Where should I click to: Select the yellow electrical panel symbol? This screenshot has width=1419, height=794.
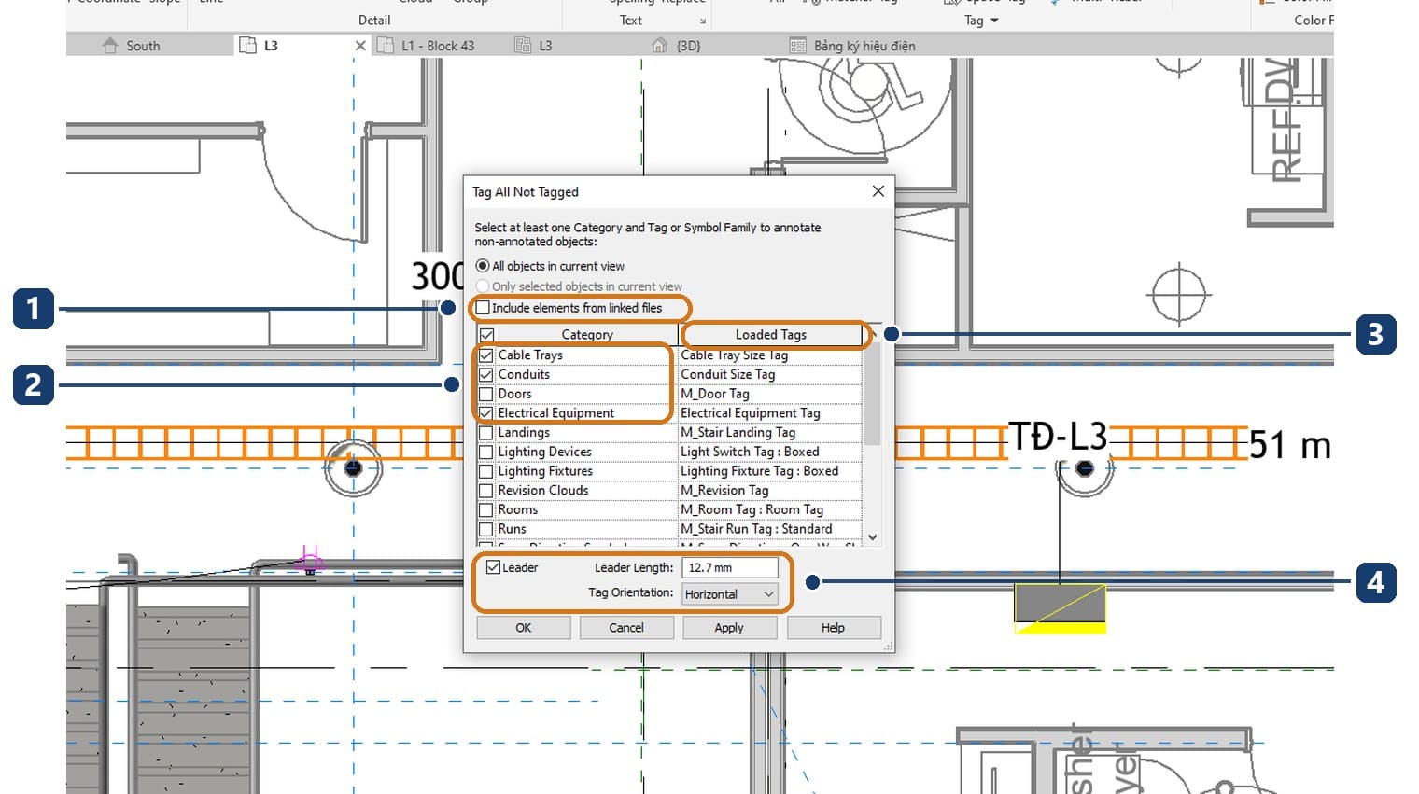pos(1061,608)
